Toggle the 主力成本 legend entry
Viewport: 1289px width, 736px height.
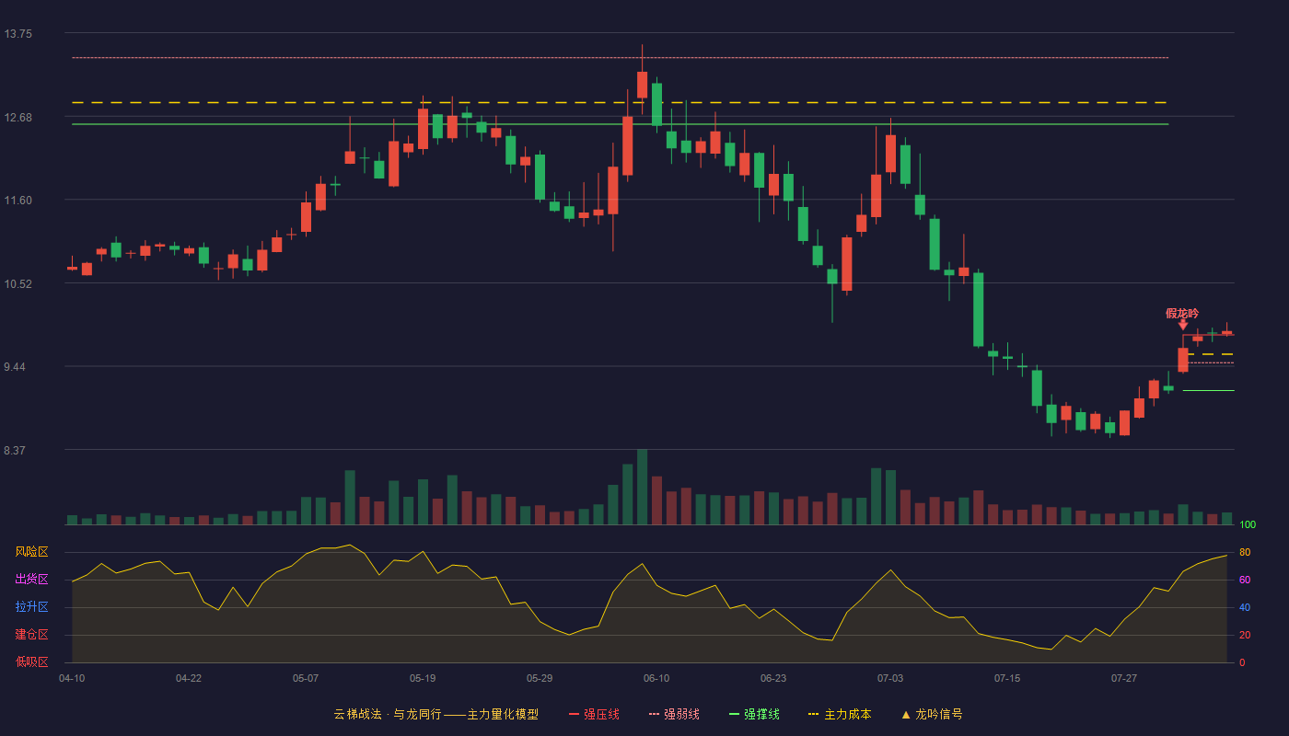coord(840,714)
